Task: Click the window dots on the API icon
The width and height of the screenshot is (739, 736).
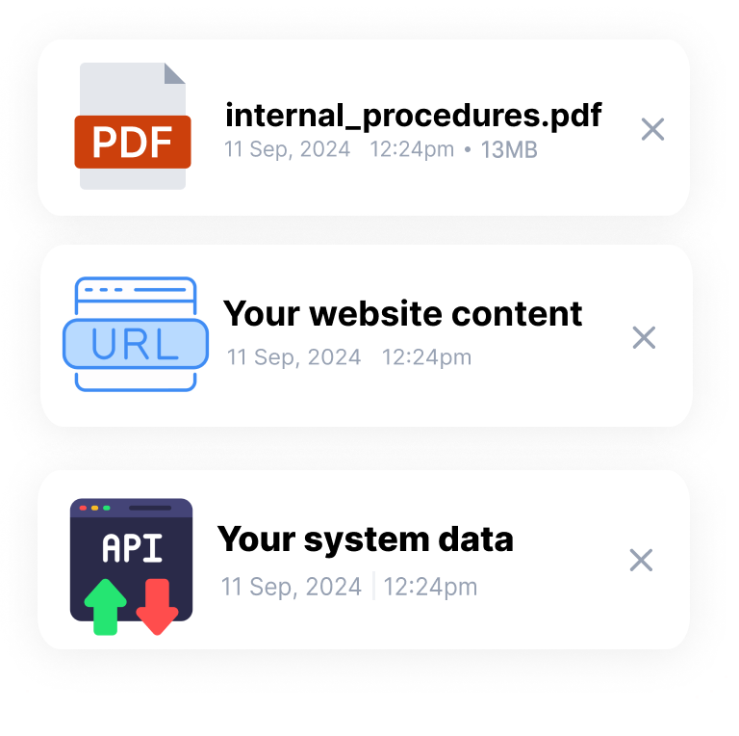Action: (94, 508)
